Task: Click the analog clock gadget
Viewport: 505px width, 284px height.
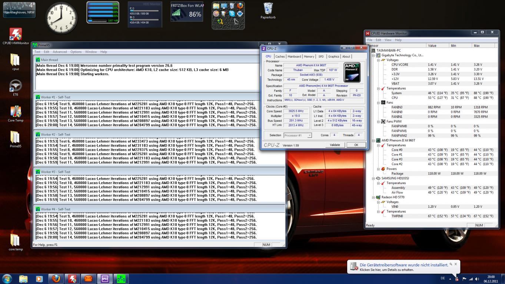Action: coord(61,17)
